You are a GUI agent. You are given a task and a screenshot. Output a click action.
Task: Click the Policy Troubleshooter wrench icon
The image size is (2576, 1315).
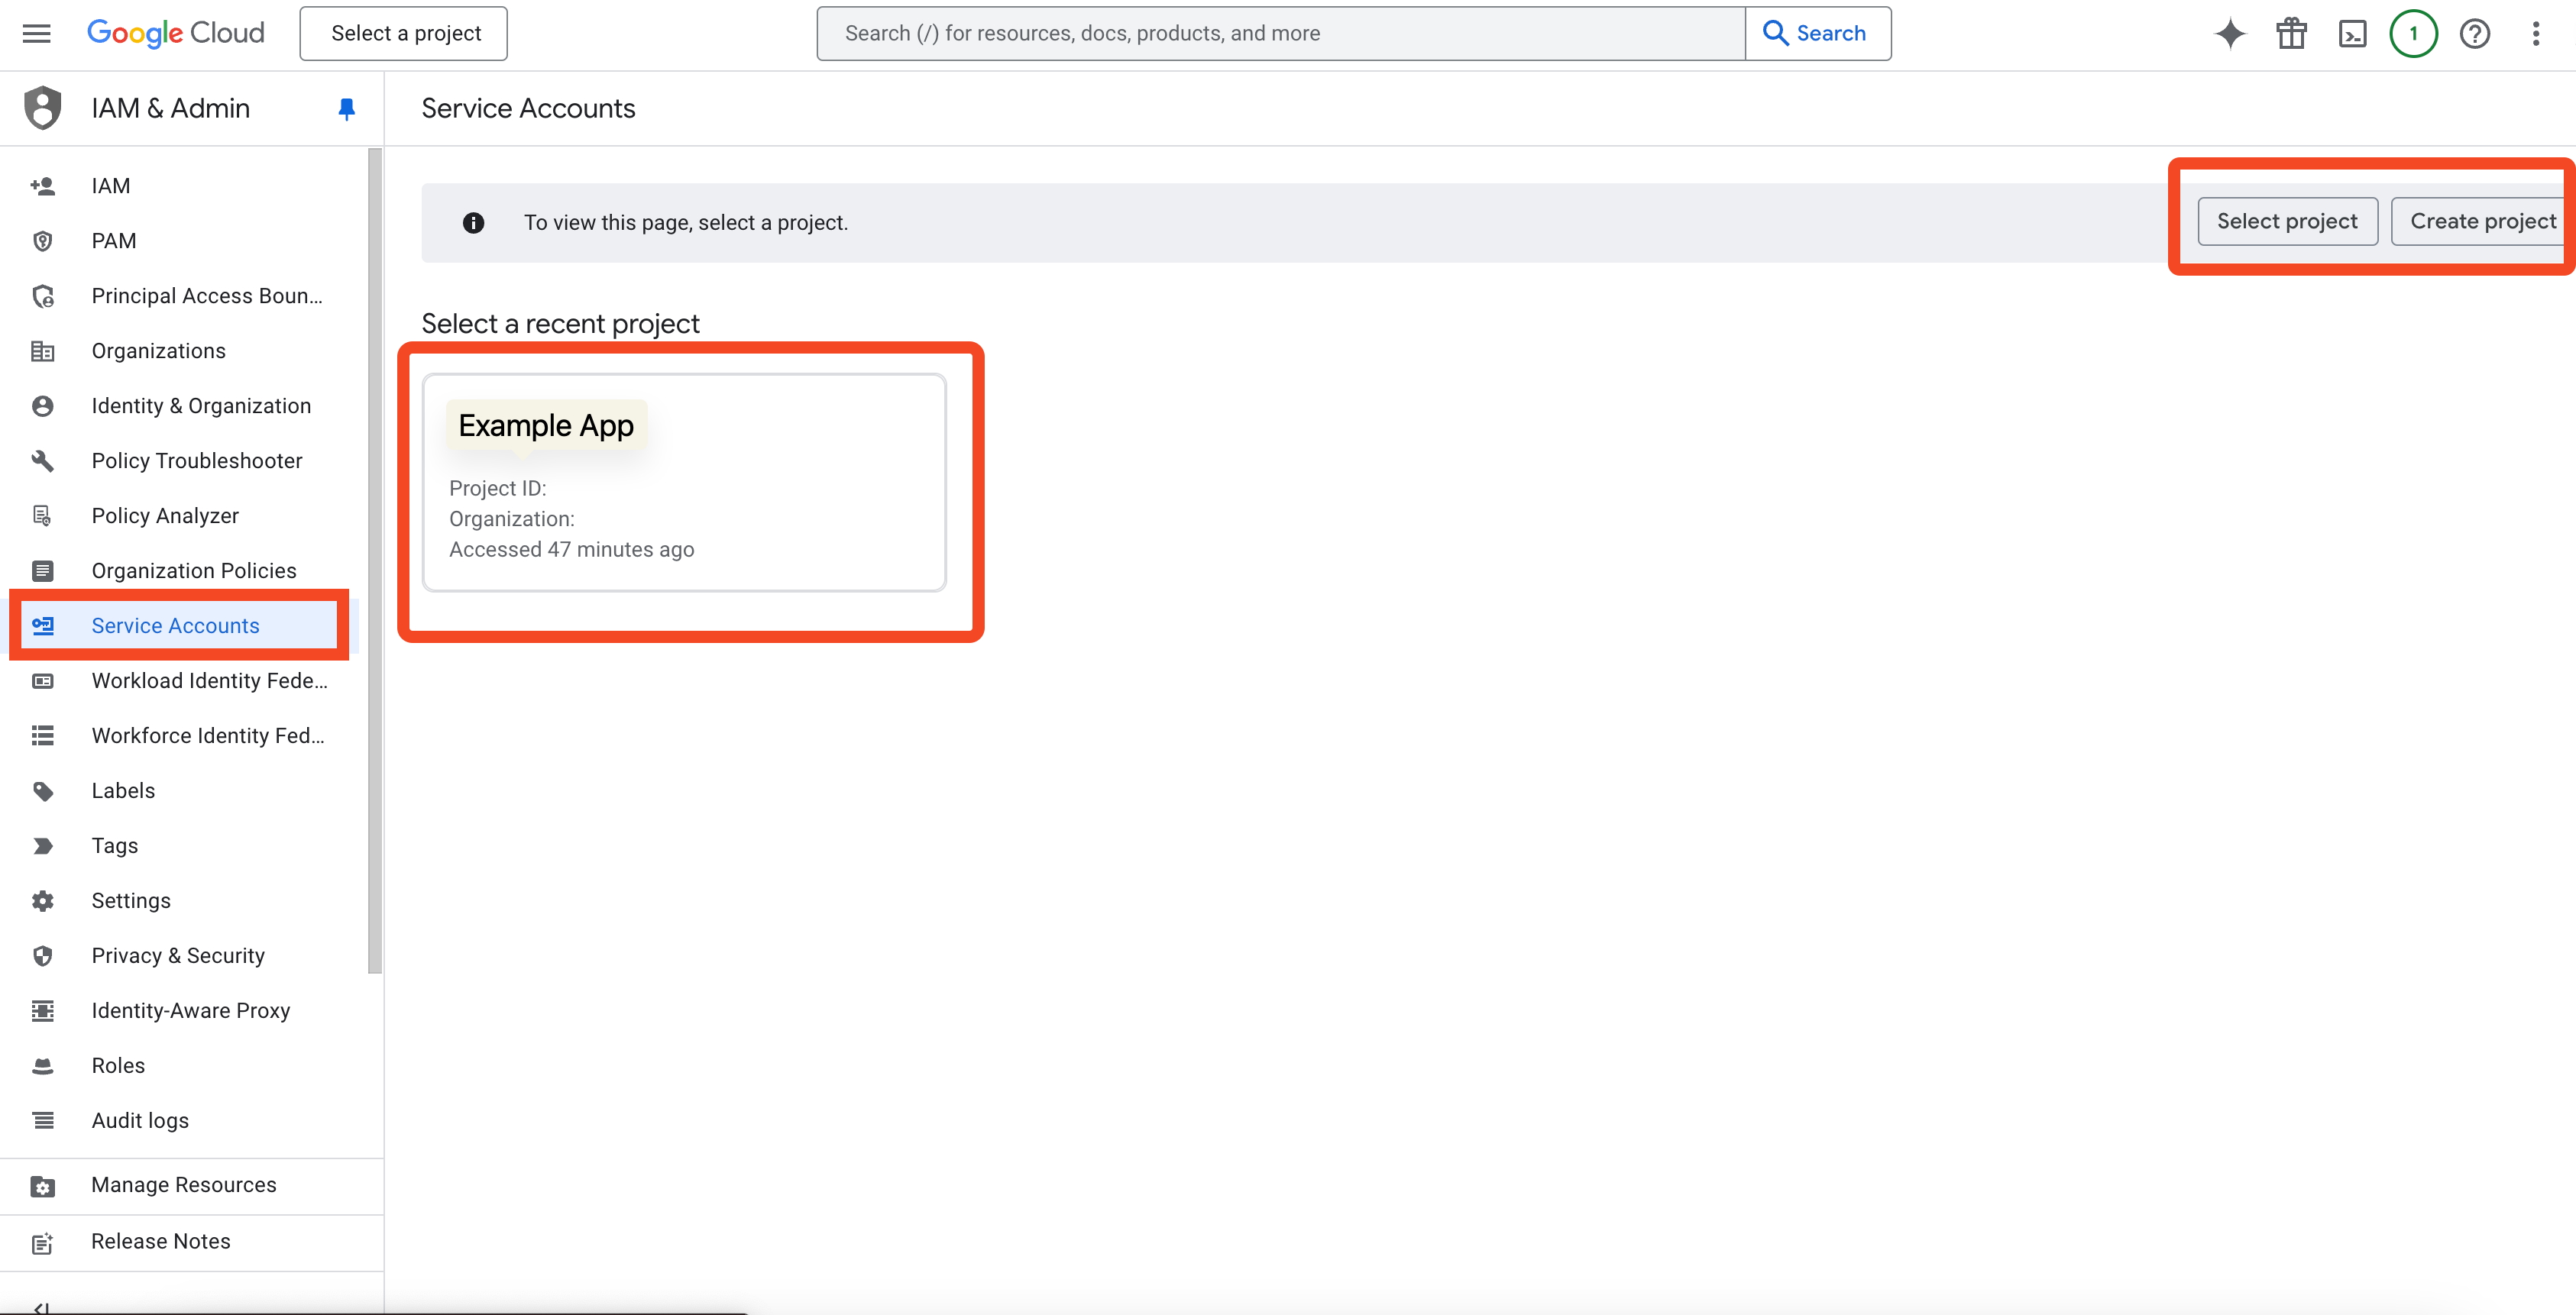[42, 460]
